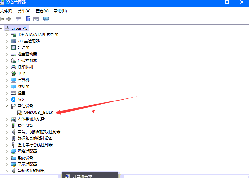This screenshot has width=249, height=178.
Task: Select the 软件设备 label
Action: click(x=25, y=125)
